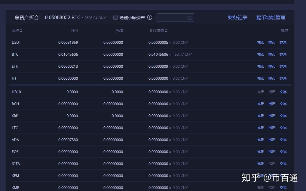The height and width of the screenshot is (191, 306).
Task: Select the HT currency name
Action: point(14,78)
